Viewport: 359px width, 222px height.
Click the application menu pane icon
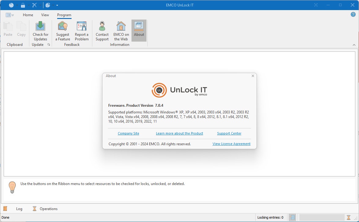8,15
